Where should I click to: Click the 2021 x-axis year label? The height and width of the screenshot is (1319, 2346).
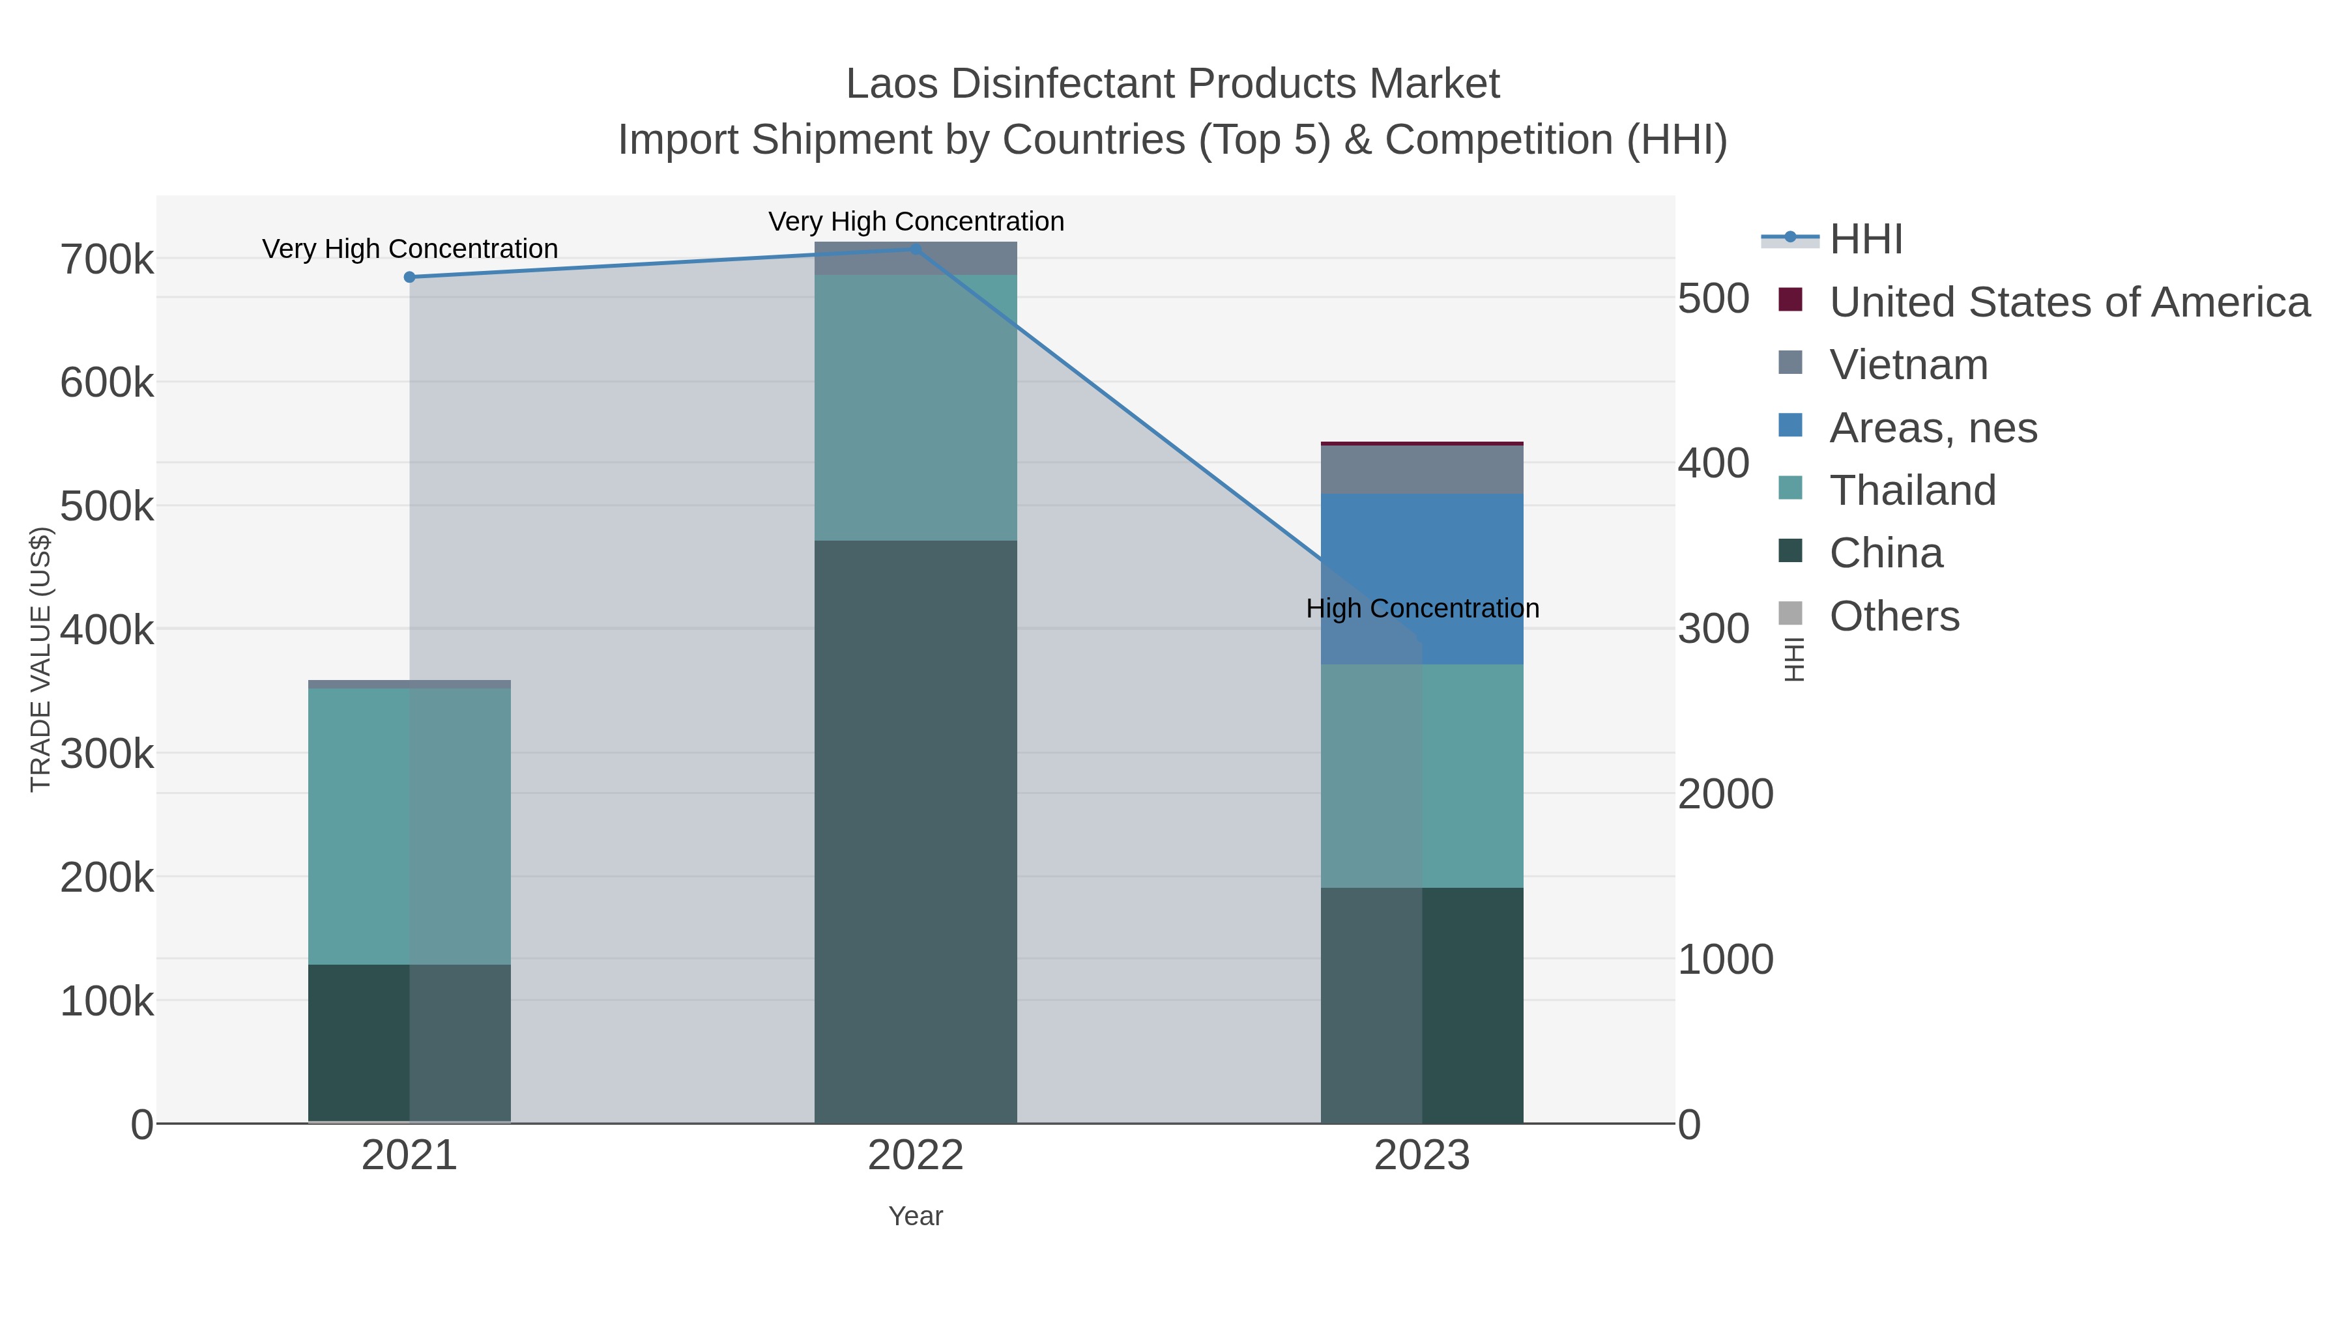410,1156
